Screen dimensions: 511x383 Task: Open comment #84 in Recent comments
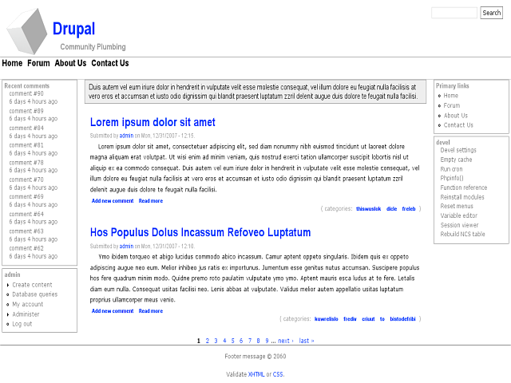(x=26, y=128)
